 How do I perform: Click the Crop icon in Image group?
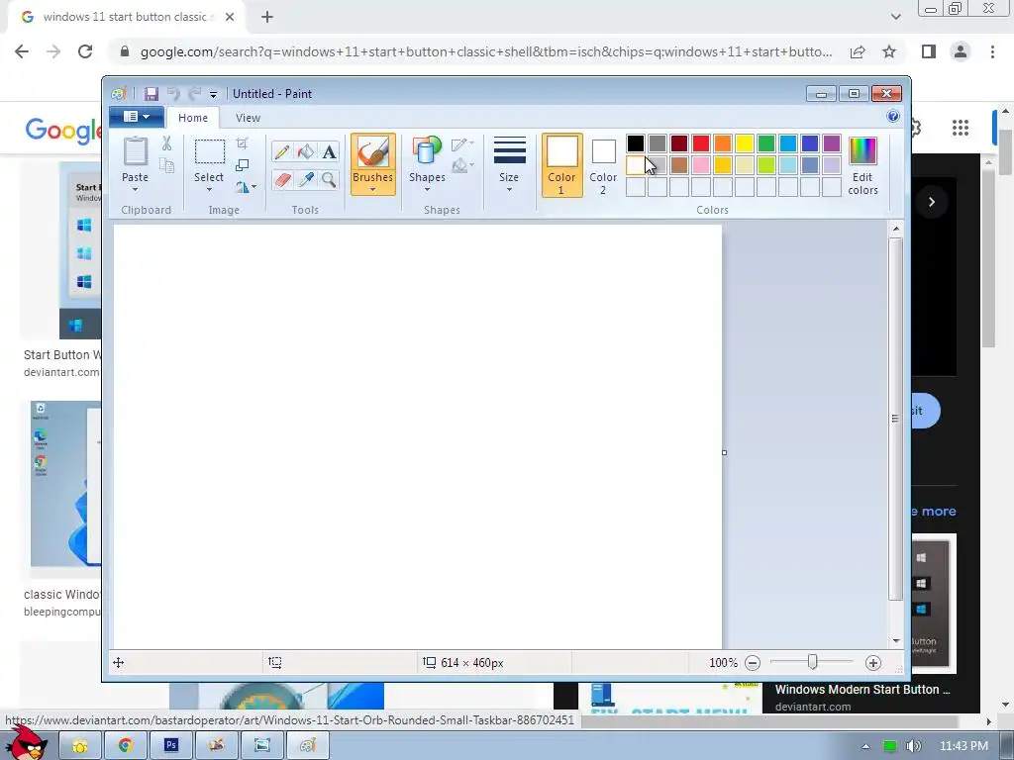243,143
